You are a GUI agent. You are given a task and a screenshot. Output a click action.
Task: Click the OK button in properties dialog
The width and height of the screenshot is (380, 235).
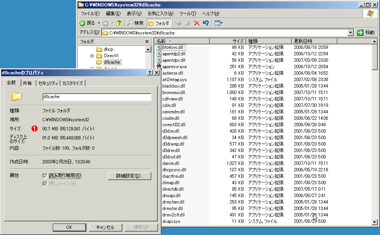coord(69,227)
